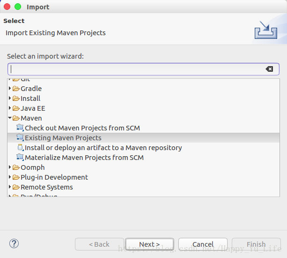Click the Cancel button
Screen dimensions: 287x258
pyautogui.click(x=203, y=244)
